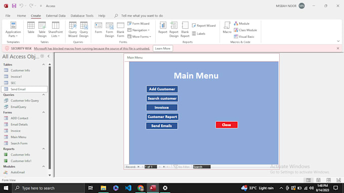Screen dimensions: 344x193
Task: Open Report Design
Action: (x=174, y=30)
